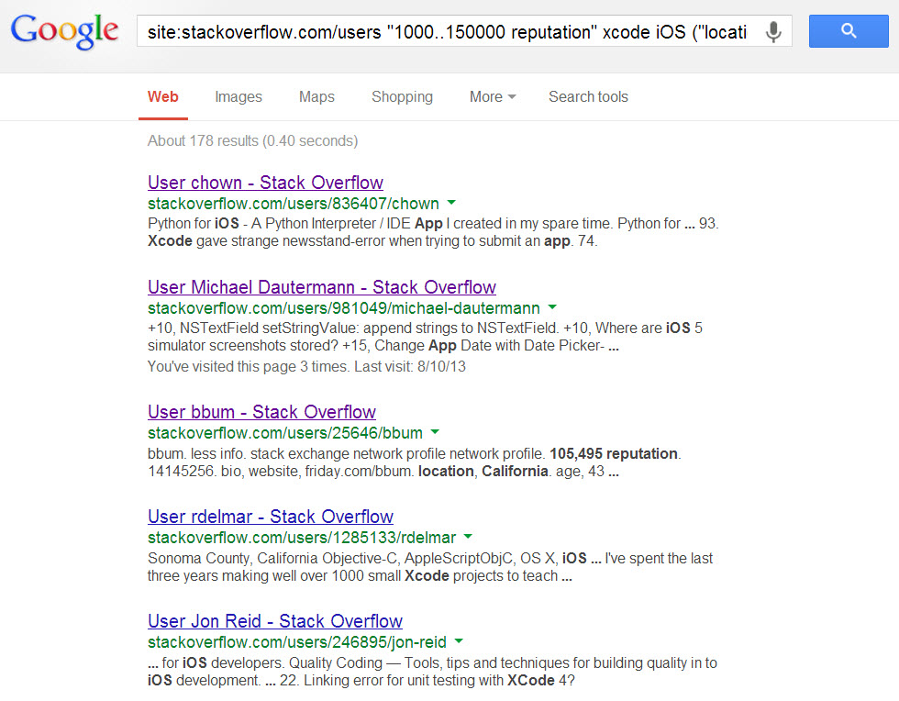Viewport: 899px width, 701px height.
Task: Click URL text stackoverflow.com/users/246895/jon-reid
Action: 297,642
